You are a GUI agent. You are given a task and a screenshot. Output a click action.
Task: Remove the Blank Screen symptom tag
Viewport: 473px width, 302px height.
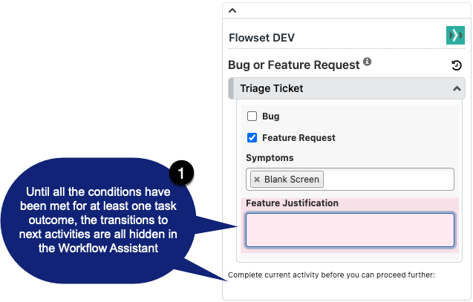point(257,180)
